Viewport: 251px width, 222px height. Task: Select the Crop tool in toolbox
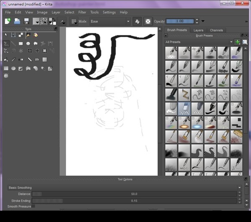coord(30,51)
